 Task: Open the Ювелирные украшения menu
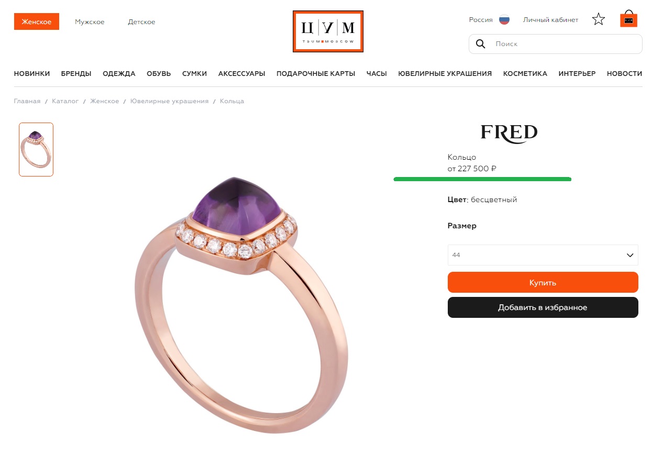pos(445,74)
